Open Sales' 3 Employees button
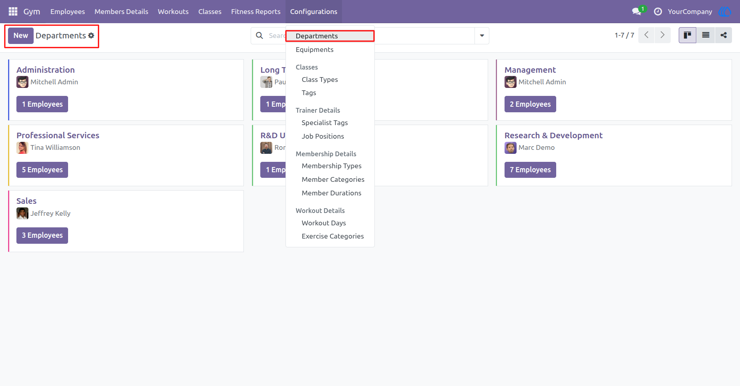740x386 pixels. pyautogui.click(x=42, y=235)
